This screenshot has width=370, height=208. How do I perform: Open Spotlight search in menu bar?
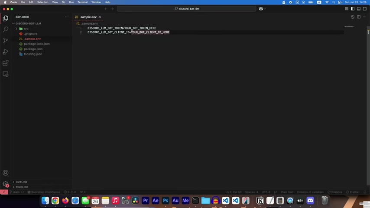point(334,2)
